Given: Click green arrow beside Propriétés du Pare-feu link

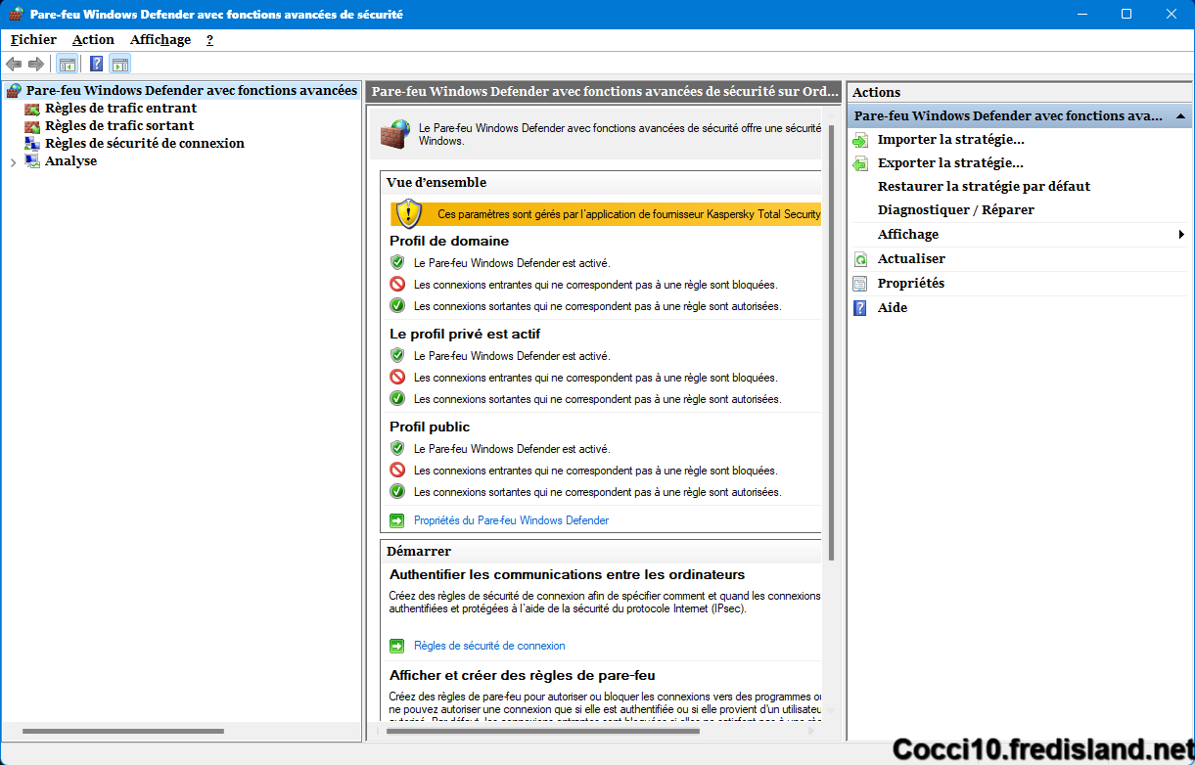Looking at the screenshot, I should pos(397,520).
